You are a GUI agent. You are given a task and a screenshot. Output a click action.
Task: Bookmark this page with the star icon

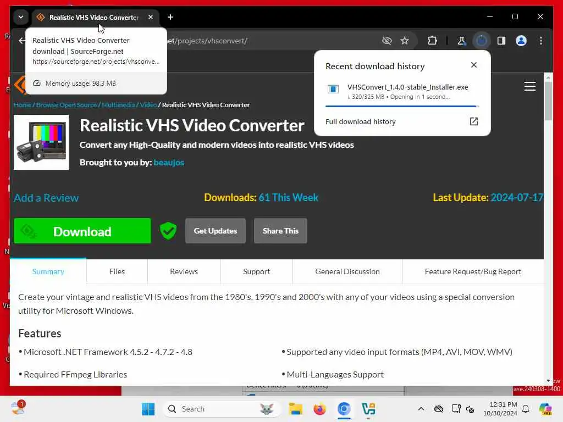click(405, 41)
